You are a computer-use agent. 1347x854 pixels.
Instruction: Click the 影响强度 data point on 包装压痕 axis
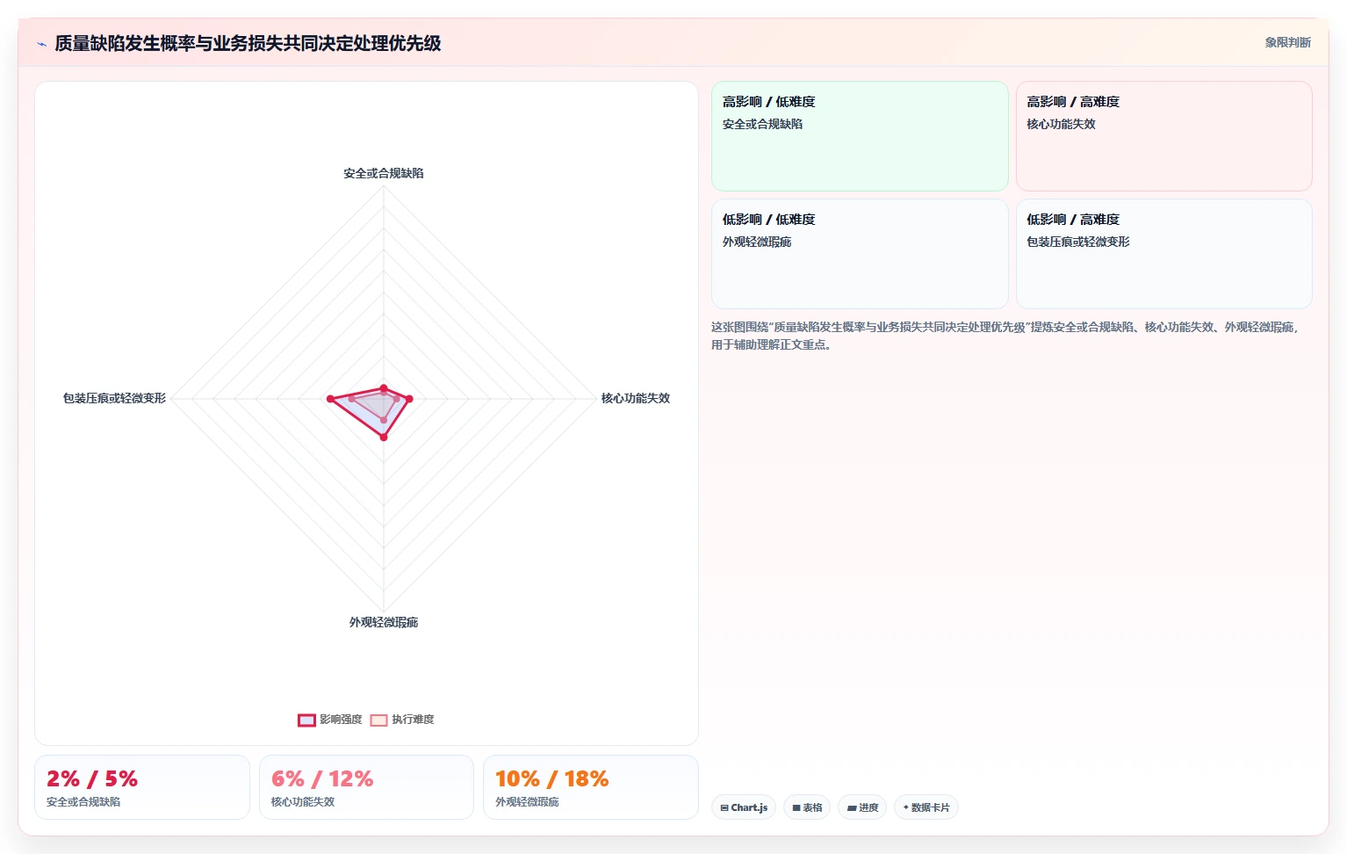[330, 399]
